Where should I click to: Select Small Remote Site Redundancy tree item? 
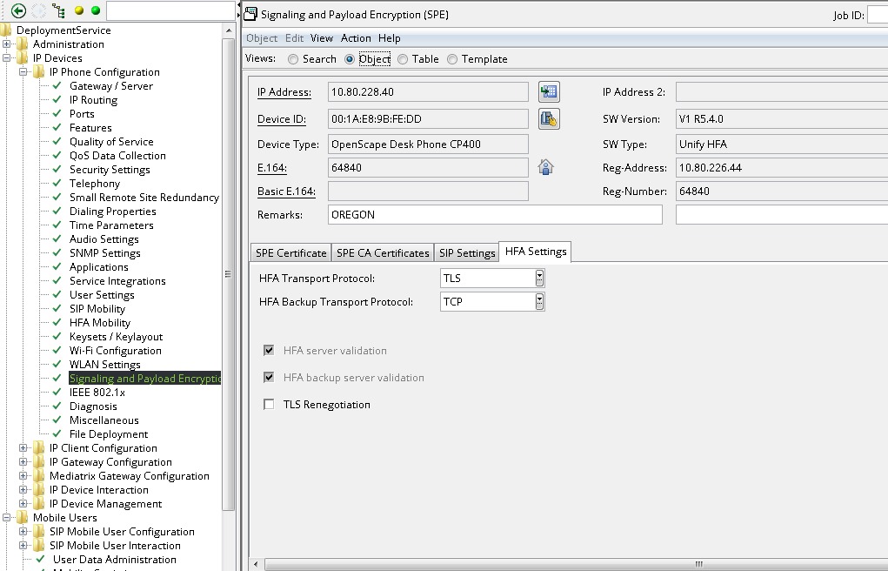[144, 197]
